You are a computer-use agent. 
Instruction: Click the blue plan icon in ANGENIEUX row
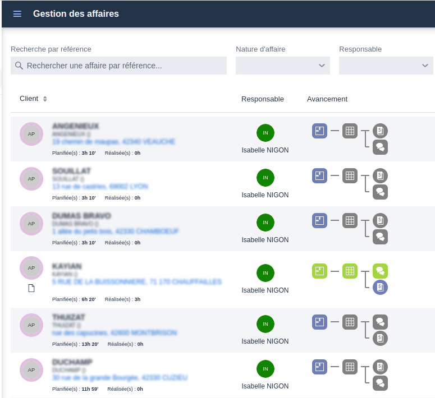(319, 131)
